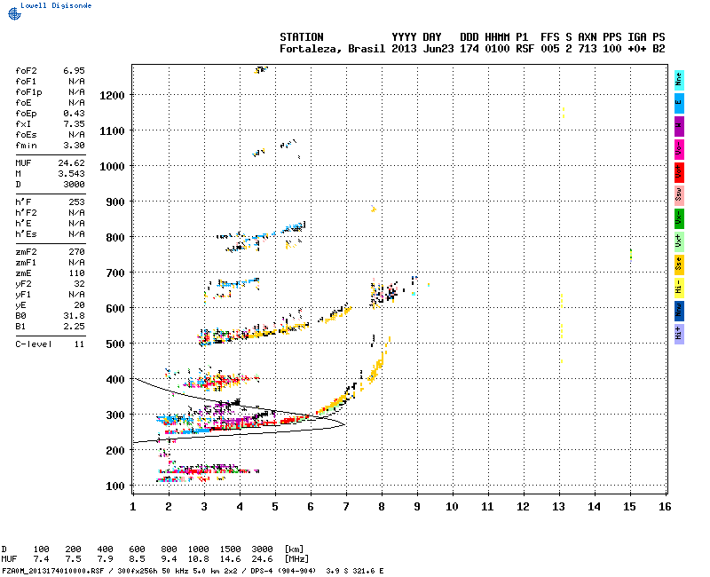Click the '1200' height axis label
The width and height of the screenshot is (710, 577).
tap(113, 96)
